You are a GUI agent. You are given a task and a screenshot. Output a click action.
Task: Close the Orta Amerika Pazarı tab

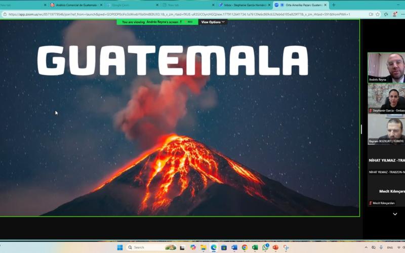tap(325, 5)
